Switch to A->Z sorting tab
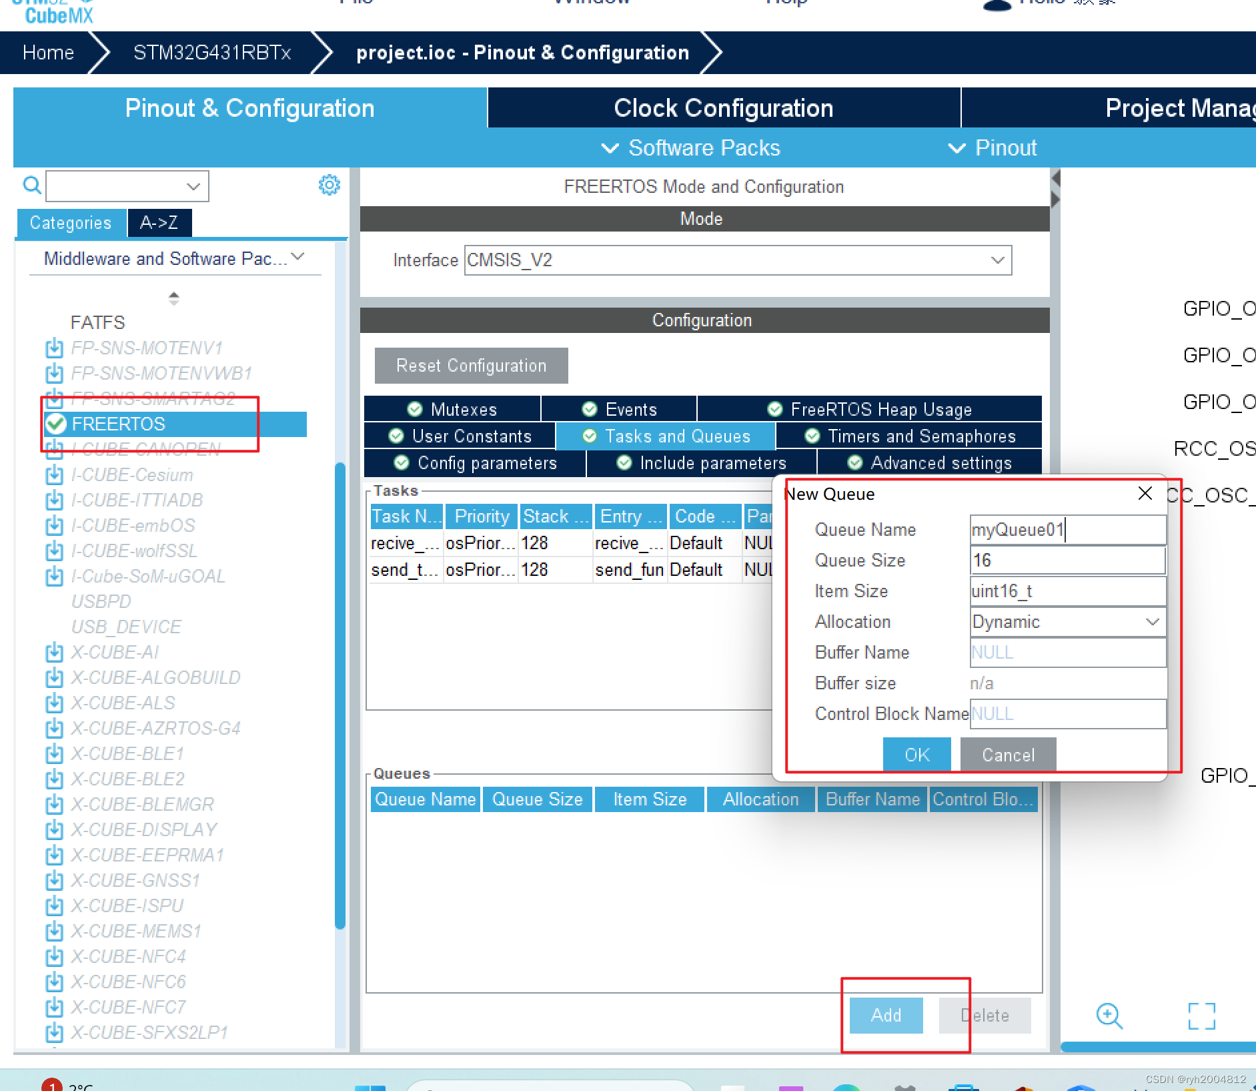1256x1091 pixels. pyautogui.click(x=159, y=223)
